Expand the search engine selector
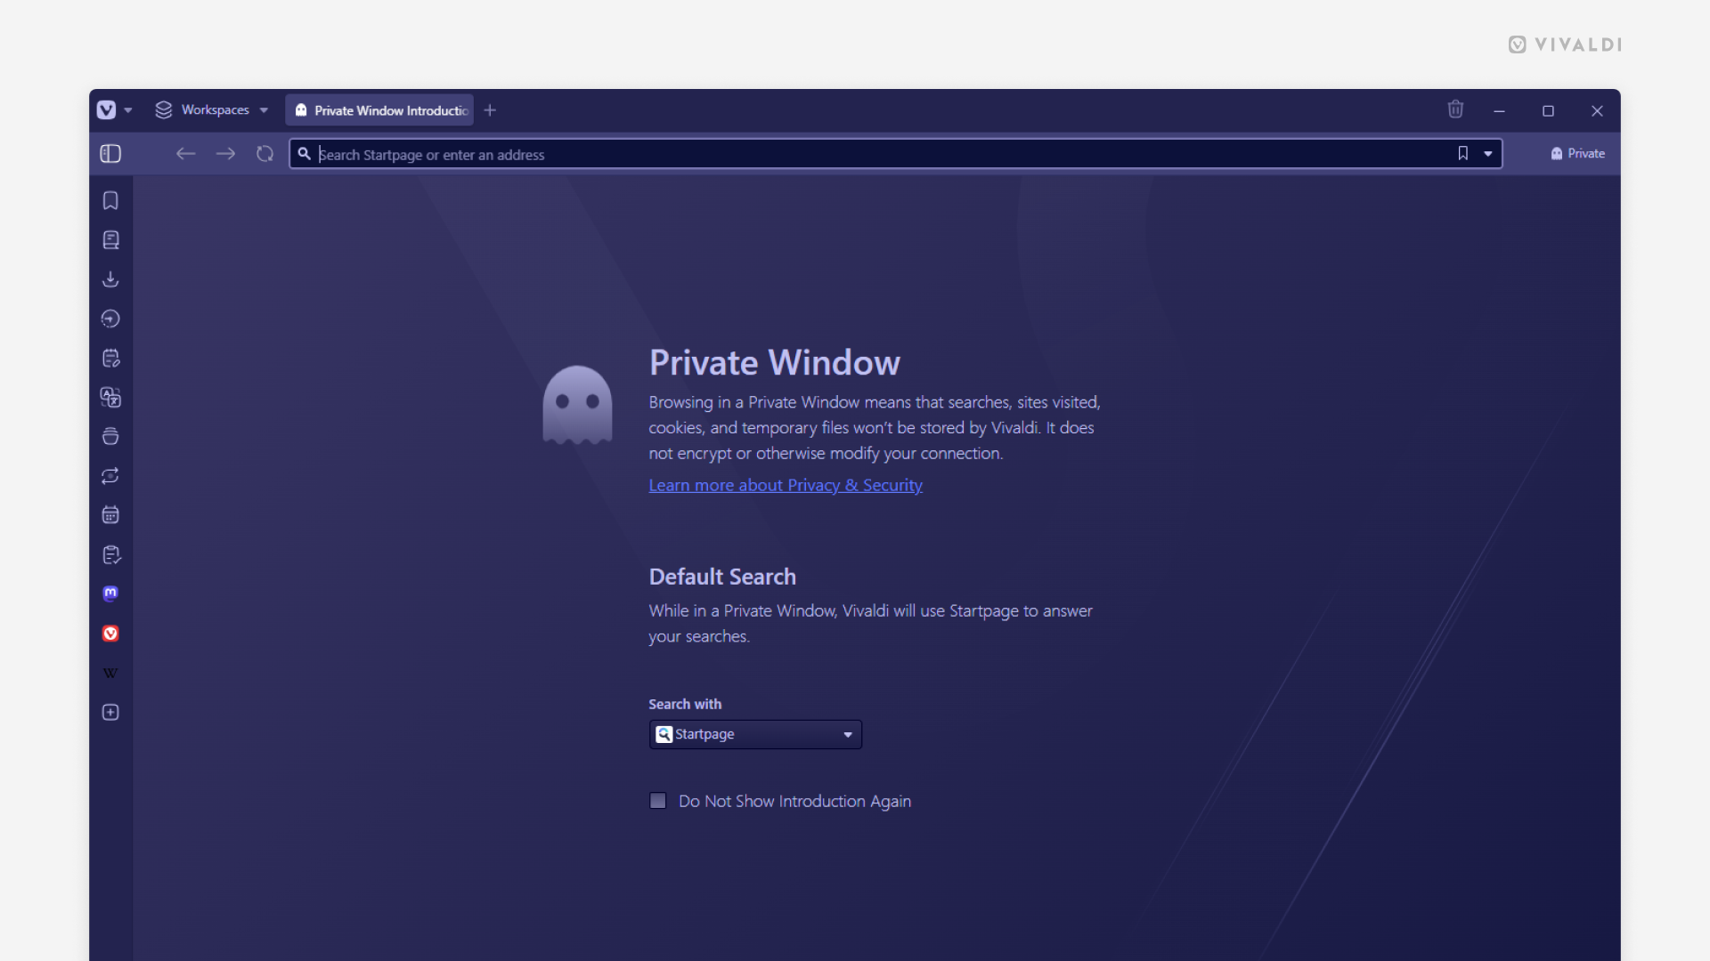 tap(848, 733)
